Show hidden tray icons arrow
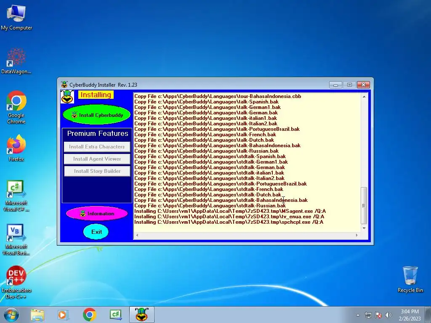The width and height of the screenshot is (431, 323). [358, 315]
